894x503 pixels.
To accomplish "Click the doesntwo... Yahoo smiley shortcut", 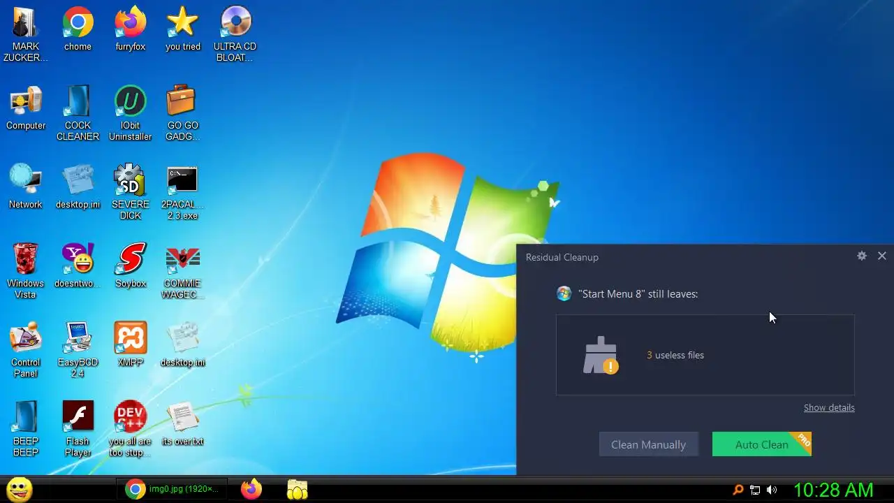I will [x=78, y=266].
